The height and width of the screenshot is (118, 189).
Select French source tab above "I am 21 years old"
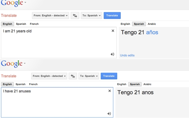(34, 24)
